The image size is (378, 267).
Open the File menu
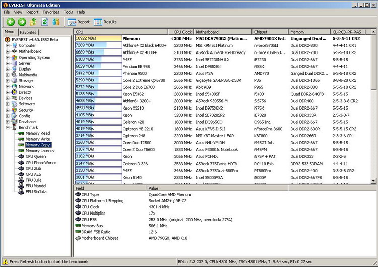[x=7, y=12]
